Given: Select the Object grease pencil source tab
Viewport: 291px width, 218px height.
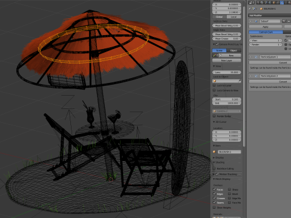Looking at the screenshot, I should (234, 50).
